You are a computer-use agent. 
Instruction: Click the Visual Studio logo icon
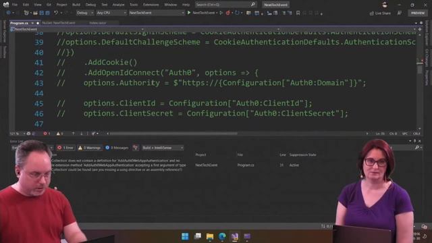pyautogui.click(x=5, y=5)
